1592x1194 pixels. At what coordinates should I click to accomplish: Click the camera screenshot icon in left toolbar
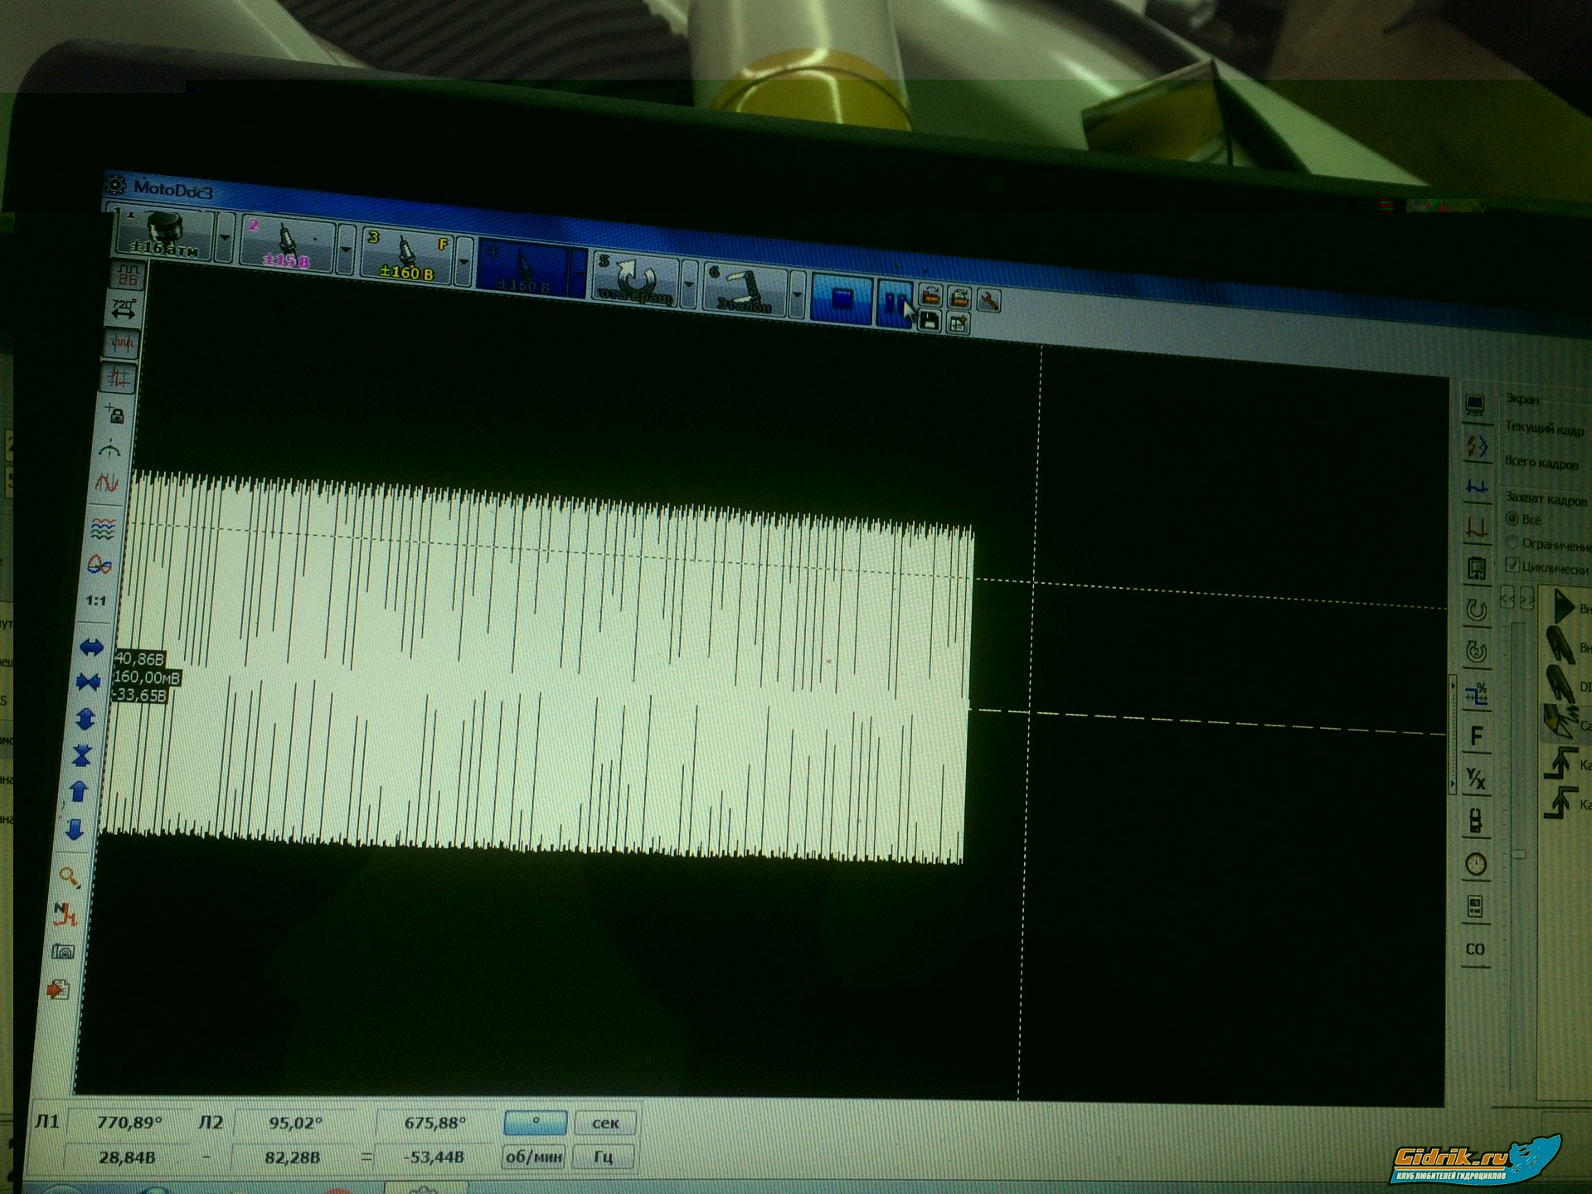pyautogui.click(x=63, y=951)
